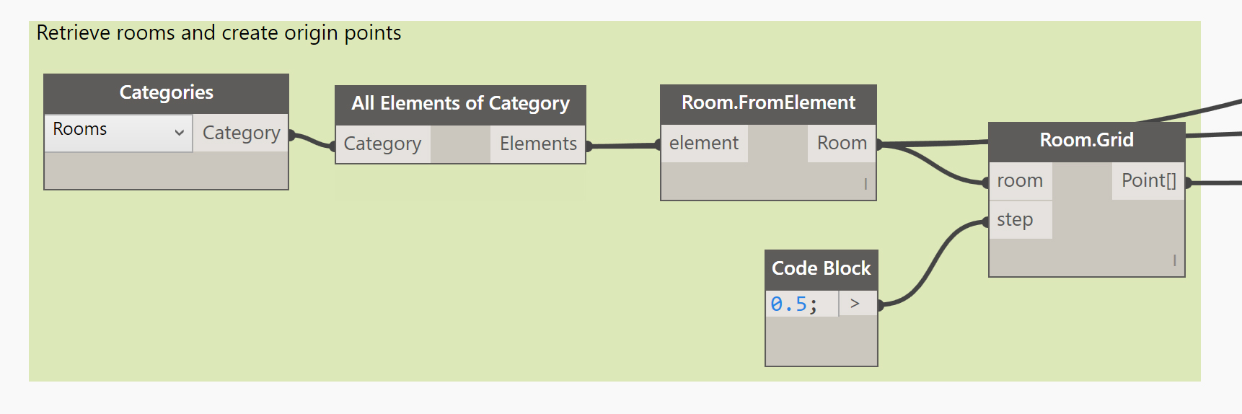Select the All Elements of Category header
Viewport: 1242px width, 414px height.
(460, 105)
